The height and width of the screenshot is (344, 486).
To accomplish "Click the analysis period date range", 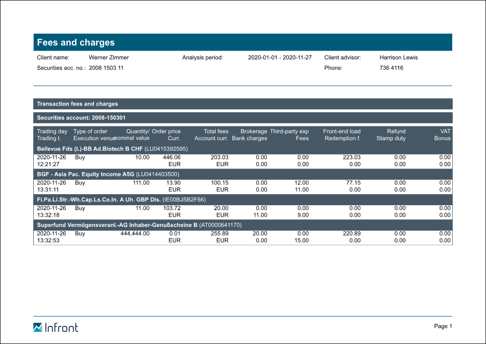I will point(280,57).
